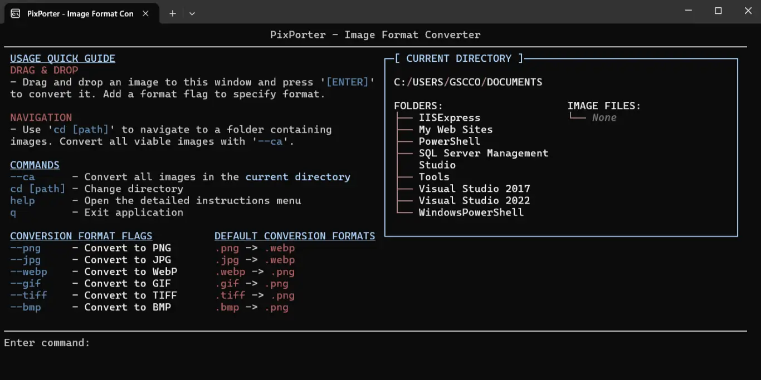Click the .webp -> .png default line
Screen dimensions: 761x380
click(x=255, y=272)
